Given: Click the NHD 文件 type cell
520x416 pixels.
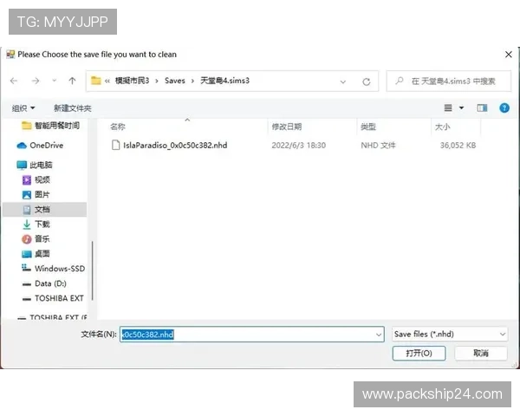Looking at the screenshot, I should 378,146.
